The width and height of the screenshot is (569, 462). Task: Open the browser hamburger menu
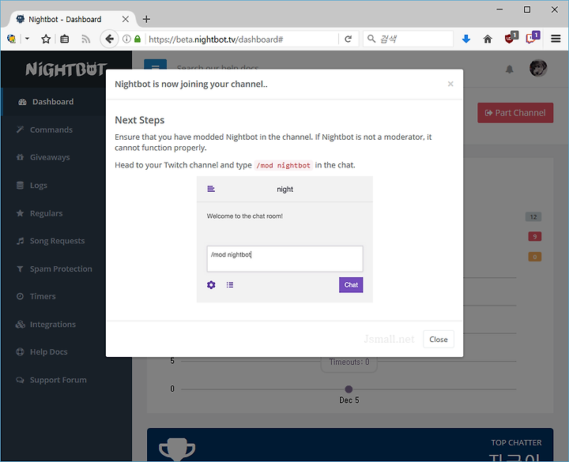click(556, 39)
